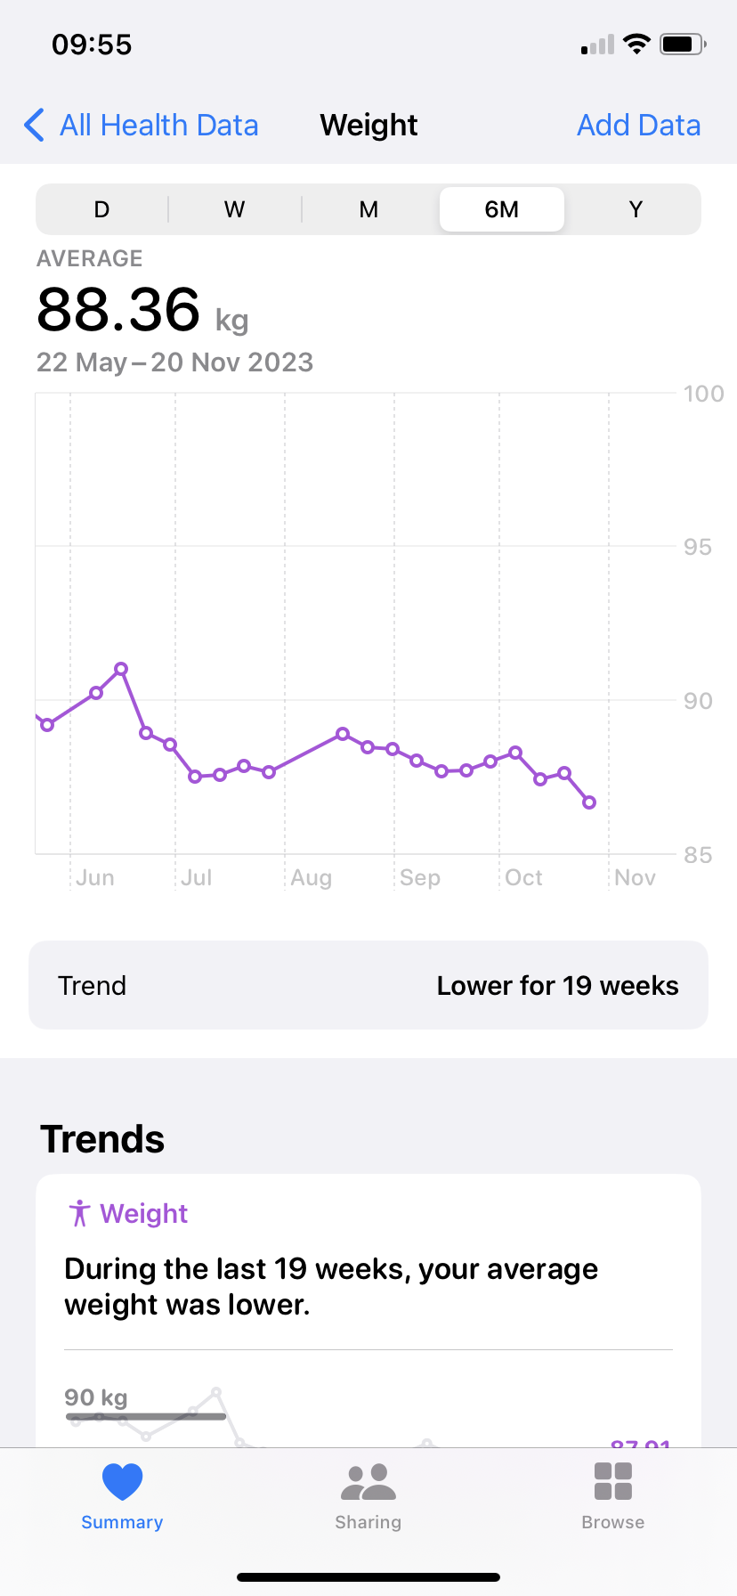This screenshot has width=737, height=1596.
Task: Switch chart range to D (day)
Action: click(x=101, y=210)
